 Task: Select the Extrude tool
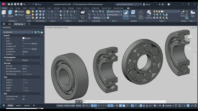(x=10, y=14)
